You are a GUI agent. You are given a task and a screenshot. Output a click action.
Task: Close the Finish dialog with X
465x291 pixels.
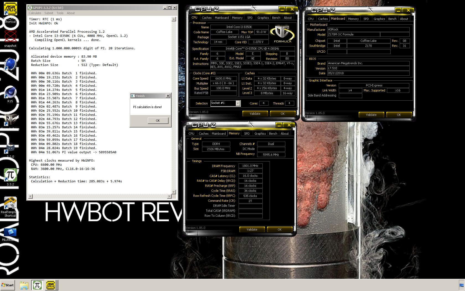click(168, 96)
